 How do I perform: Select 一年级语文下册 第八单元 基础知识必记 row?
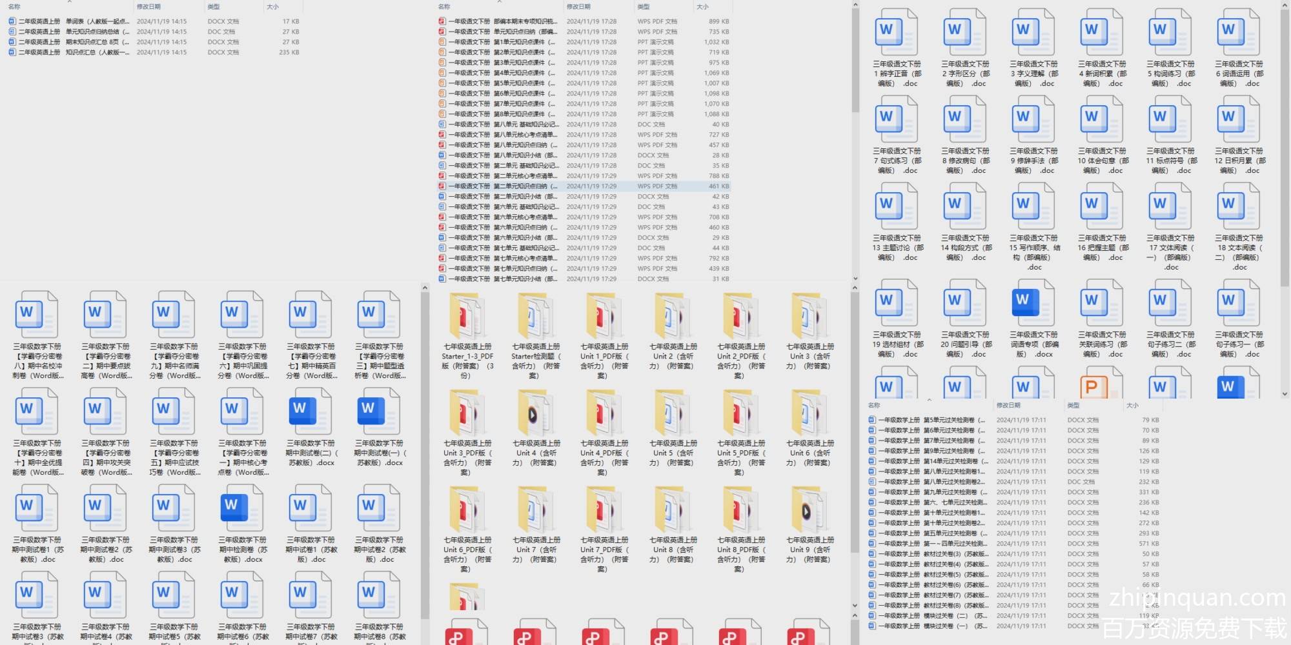(584, 124)
